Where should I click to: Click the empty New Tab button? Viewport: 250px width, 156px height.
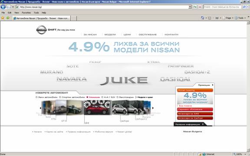(73, 18)
